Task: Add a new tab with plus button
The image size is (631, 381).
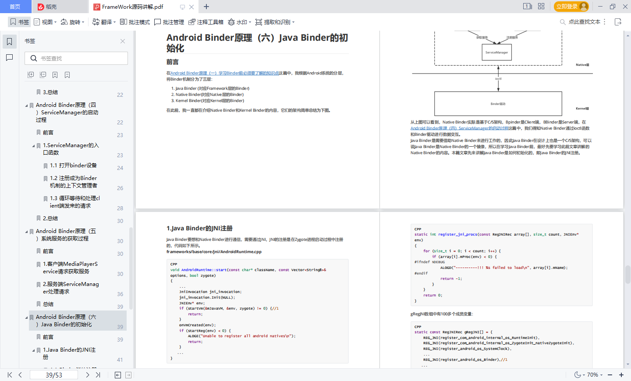Action: 206,7
